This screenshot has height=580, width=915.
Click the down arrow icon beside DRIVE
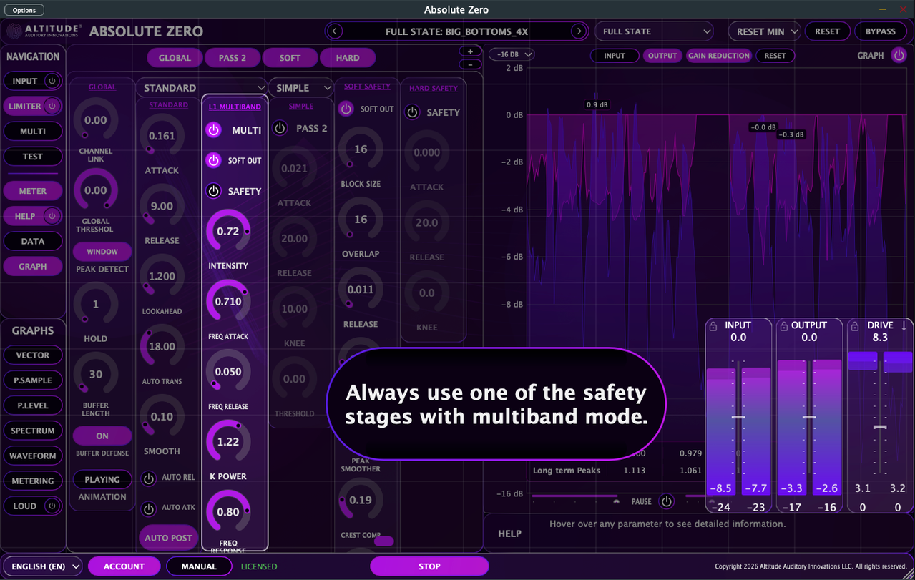[x=904, y=325]
